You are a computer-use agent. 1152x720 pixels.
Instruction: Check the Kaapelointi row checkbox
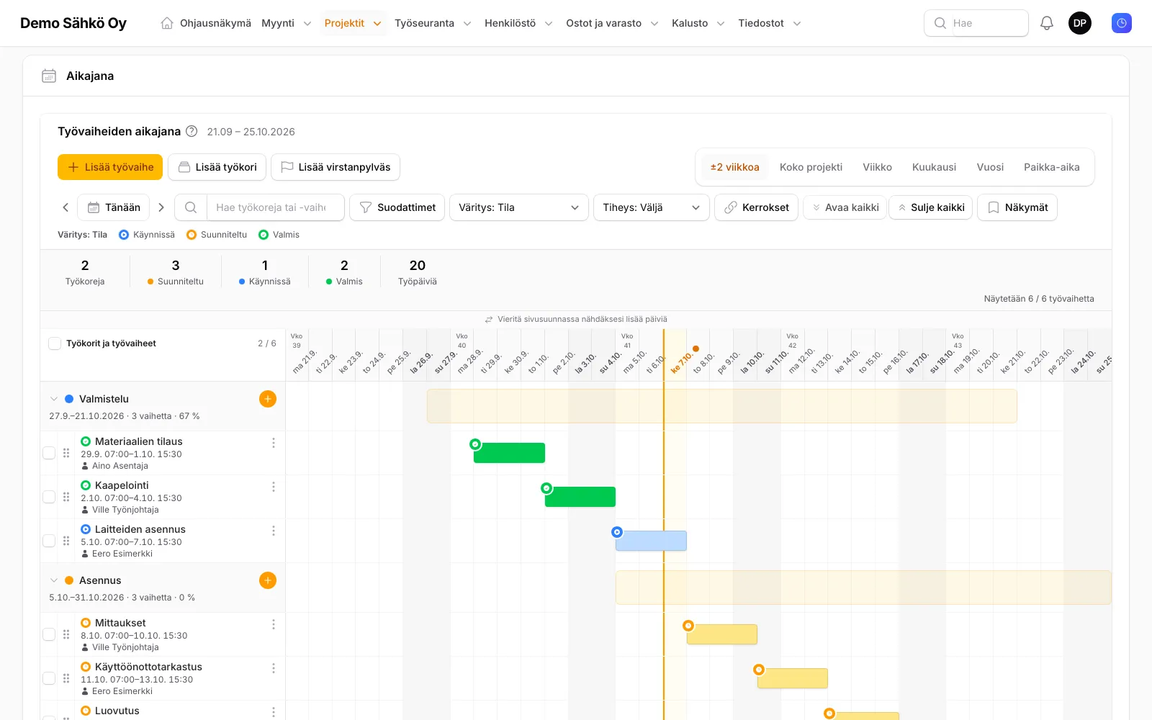(49, 497)
